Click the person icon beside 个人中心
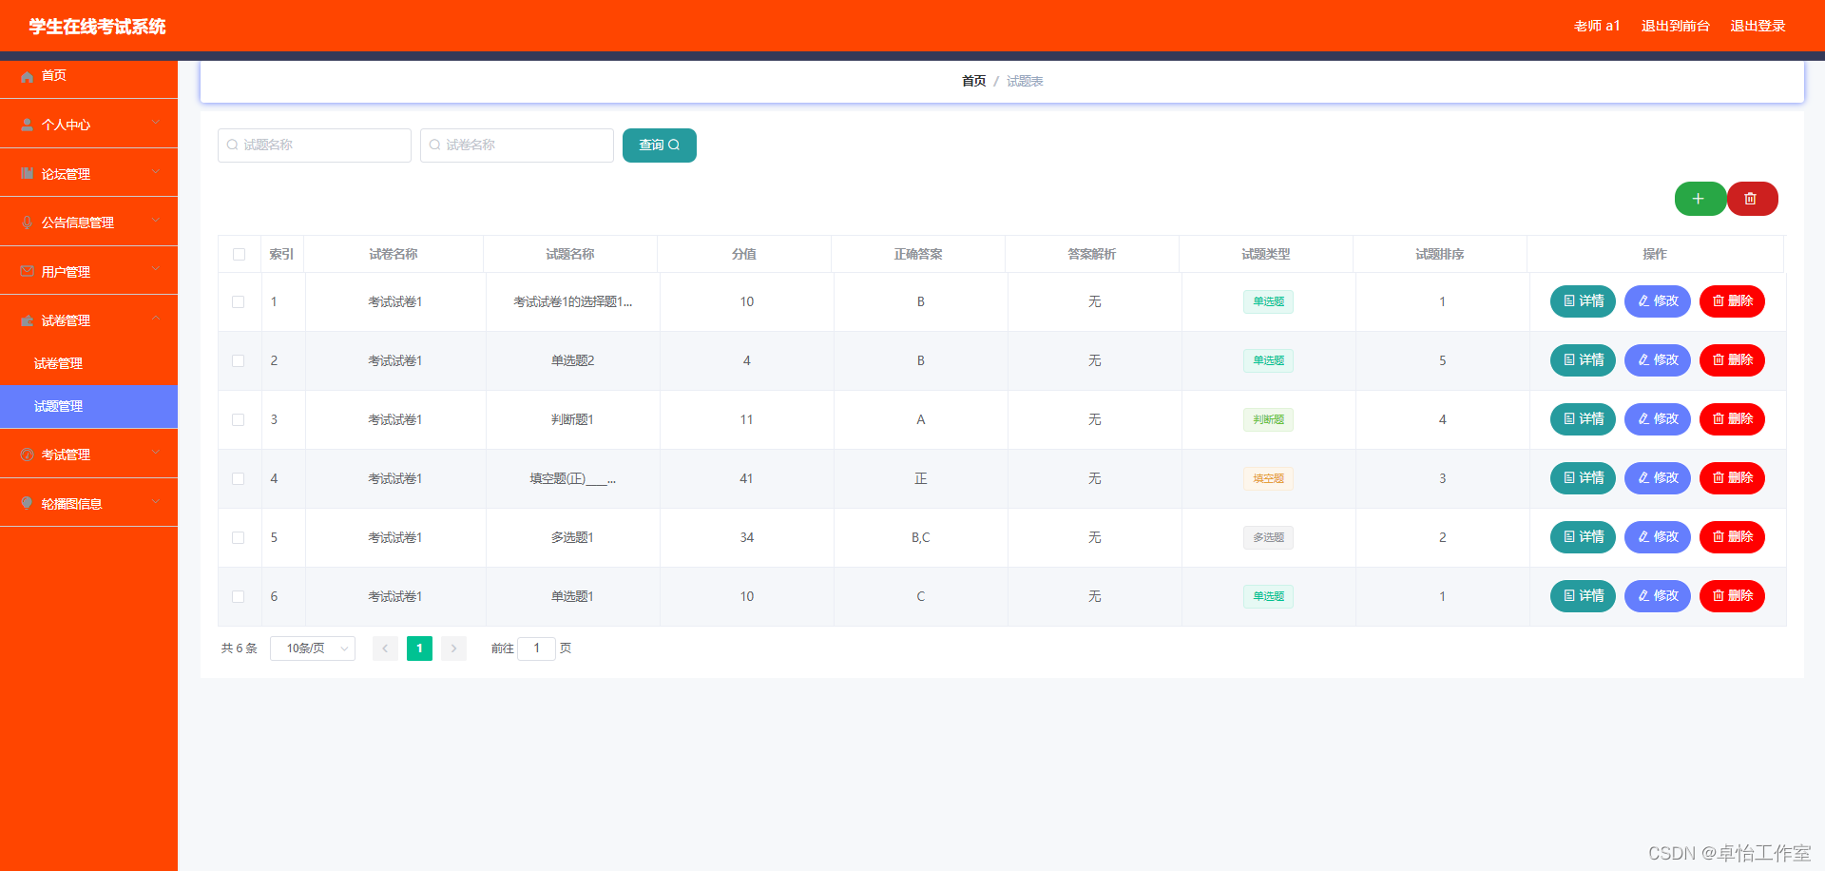This screenshot has width=1825, height=871. pos(27,125)
